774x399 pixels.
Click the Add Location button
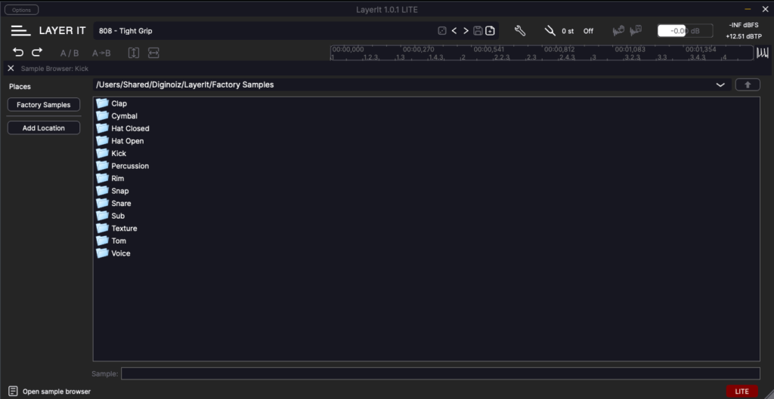click(44, 128)
